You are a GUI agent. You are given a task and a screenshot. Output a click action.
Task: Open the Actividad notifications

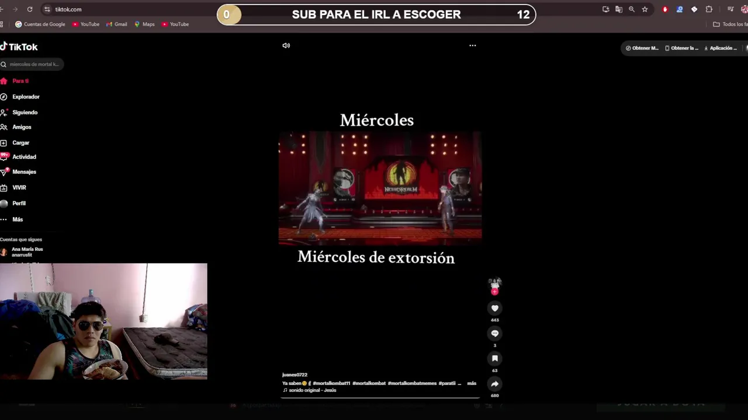pyautogui.click(x=19, y=157)
